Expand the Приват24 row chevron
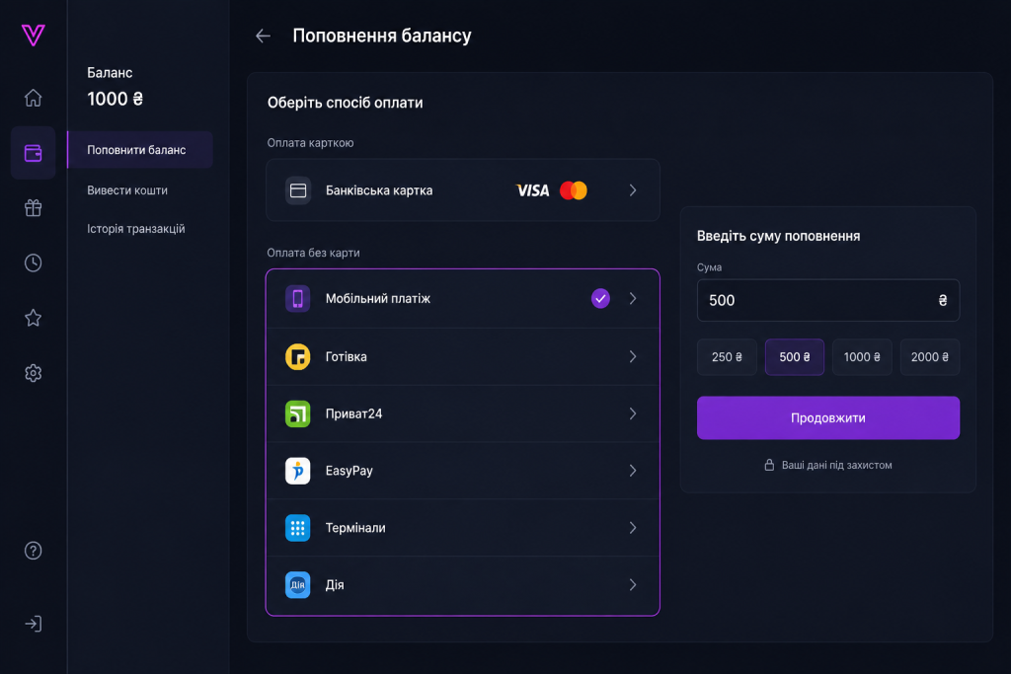 click(633, 413)
